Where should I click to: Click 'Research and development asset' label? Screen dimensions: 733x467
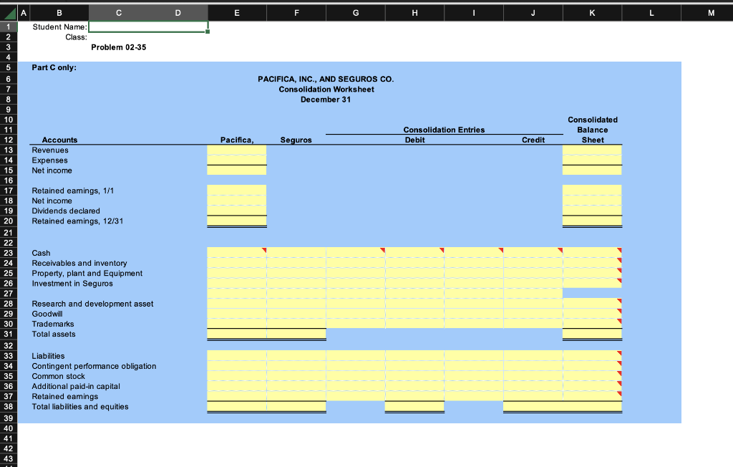click(x=92, y=304)
